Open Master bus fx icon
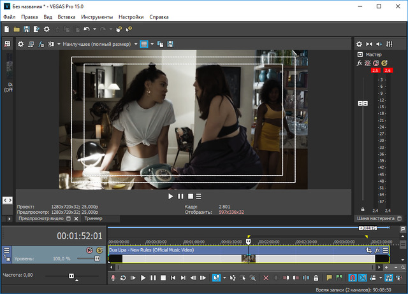408x294 pixels. click(360, 63)
